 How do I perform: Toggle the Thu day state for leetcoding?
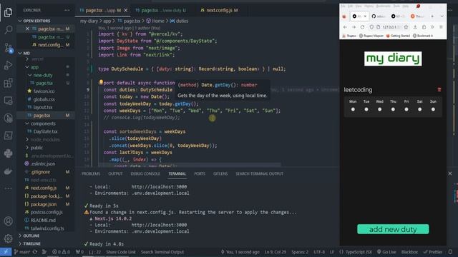393,109
